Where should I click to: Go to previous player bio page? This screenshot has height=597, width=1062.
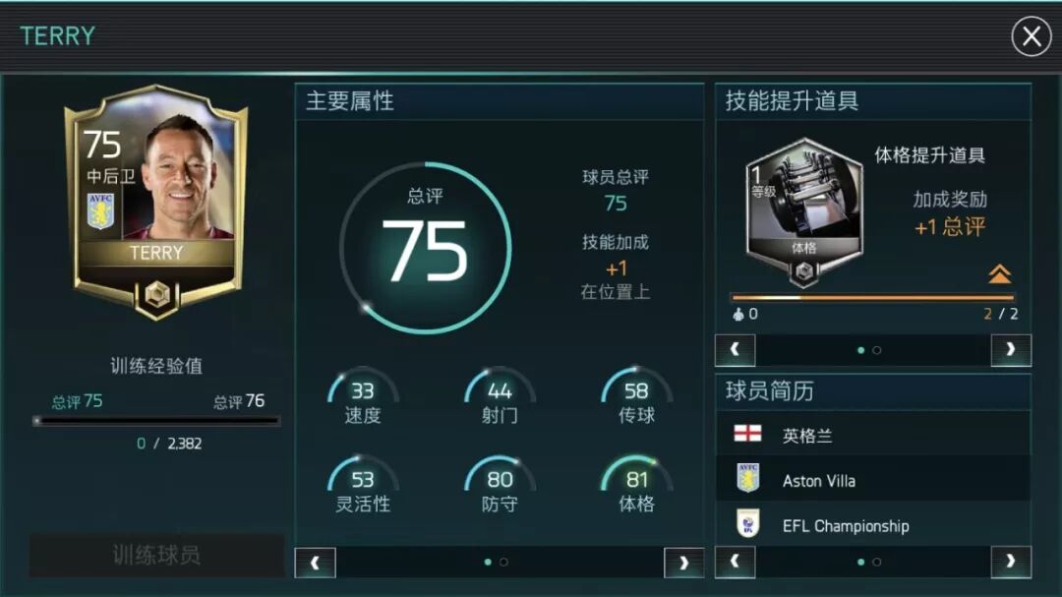pyautogui.click(x=735, y=562)
